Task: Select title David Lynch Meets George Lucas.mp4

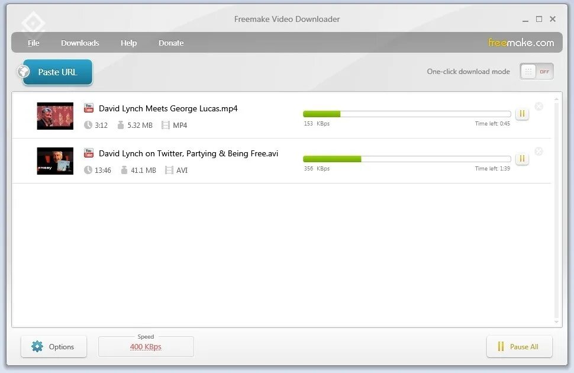Action: pyautogui.click(x=168, y=108)
